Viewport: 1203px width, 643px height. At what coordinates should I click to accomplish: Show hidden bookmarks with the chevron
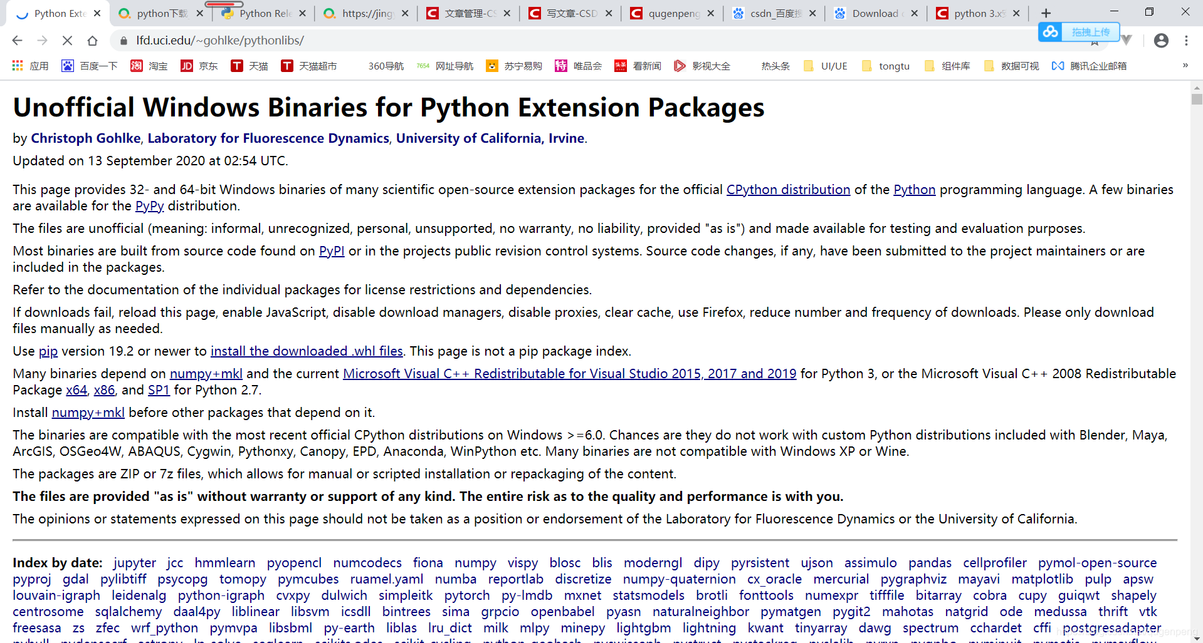click(1185, 65)
